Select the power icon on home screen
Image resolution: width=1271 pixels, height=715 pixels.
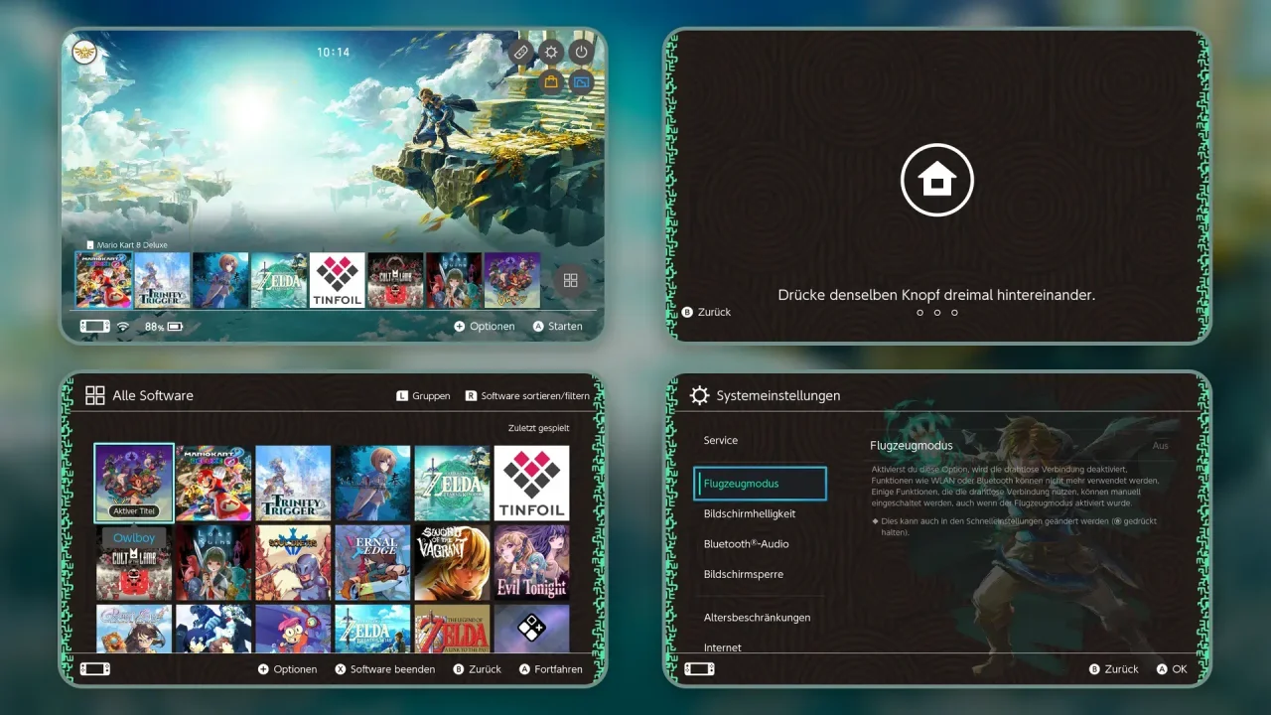click(582, 52)
